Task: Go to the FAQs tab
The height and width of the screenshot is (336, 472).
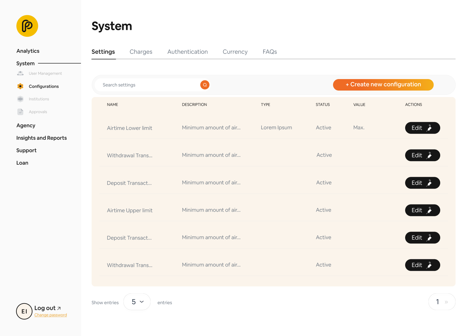Action: point(270,52)
